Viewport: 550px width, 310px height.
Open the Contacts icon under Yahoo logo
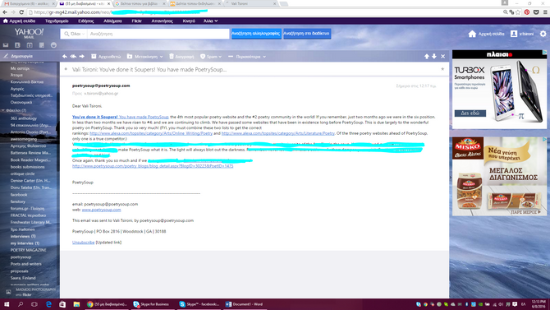(x=17, y=45)
